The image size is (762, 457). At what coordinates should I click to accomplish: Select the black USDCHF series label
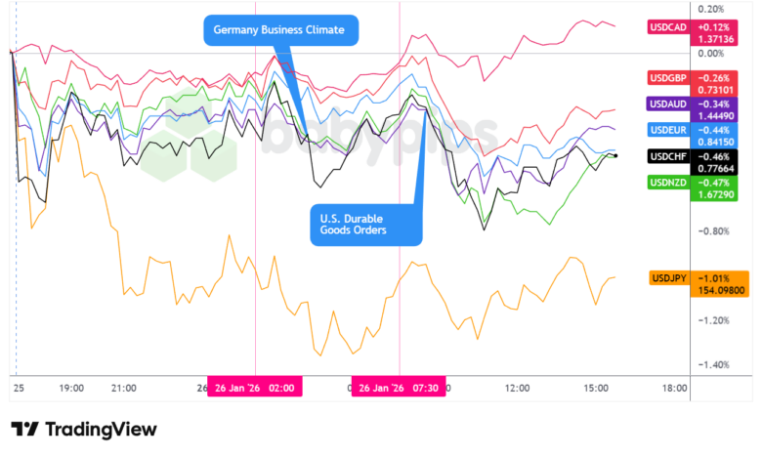669,155
